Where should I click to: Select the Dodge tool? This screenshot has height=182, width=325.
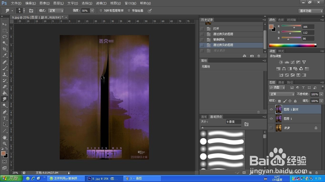(x=4, y=105)
